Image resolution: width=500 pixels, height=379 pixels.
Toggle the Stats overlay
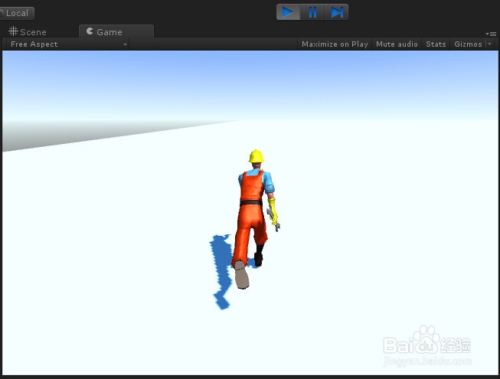(436, 44)
